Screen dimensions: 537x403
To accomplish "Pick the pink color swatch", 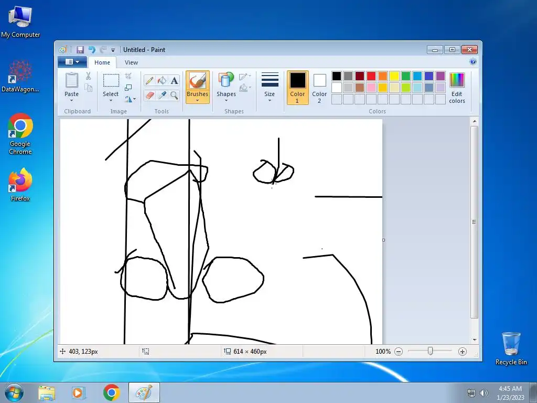I will [x=371, y=88].
